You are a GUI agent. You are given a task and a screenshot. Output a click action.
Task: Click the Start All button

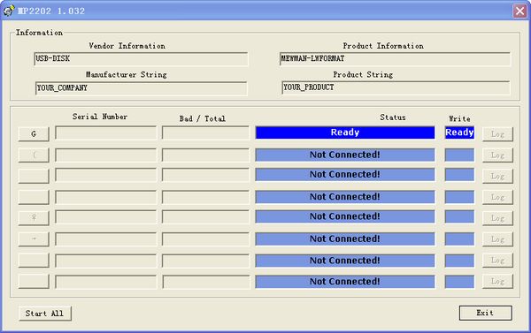point(45,314)
